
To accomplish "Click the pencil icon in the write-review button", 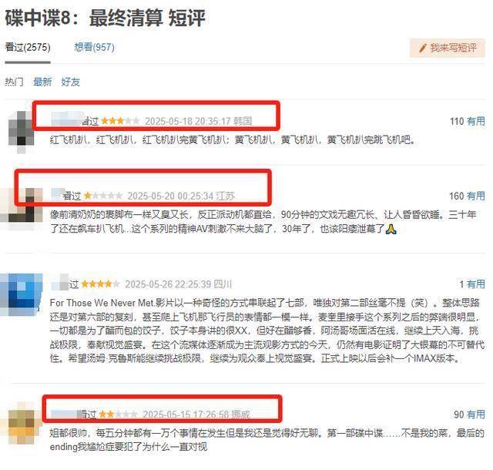I will click(x=423, y=48).
